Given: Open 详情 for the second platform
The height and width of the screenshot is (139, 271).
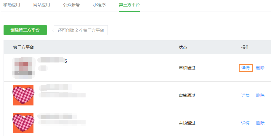Looking at the screenshot, I should point(246,95).
